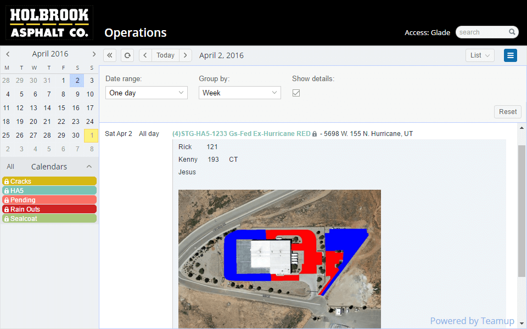Select April 2 in mini calendar
Image resolution: width=527 pixels, height=329 pixels.
pyautogui.click(x=77, y=81)
